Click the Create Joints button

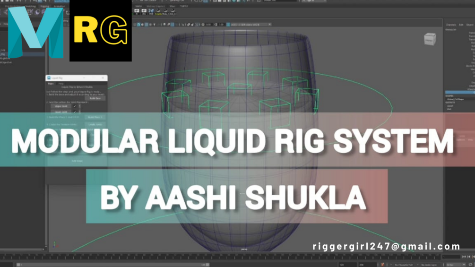[x=95, y=124]
